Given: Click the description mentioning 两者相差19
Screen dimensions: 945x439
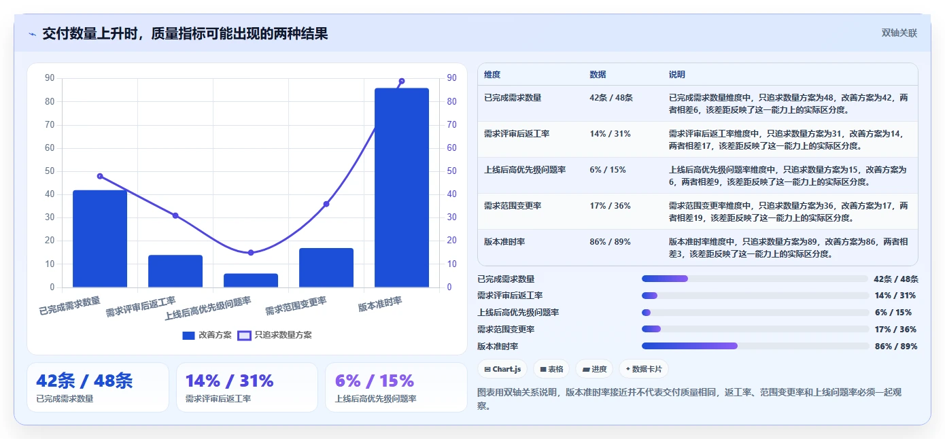Looking at the screenshot, I should pos(789,211).
